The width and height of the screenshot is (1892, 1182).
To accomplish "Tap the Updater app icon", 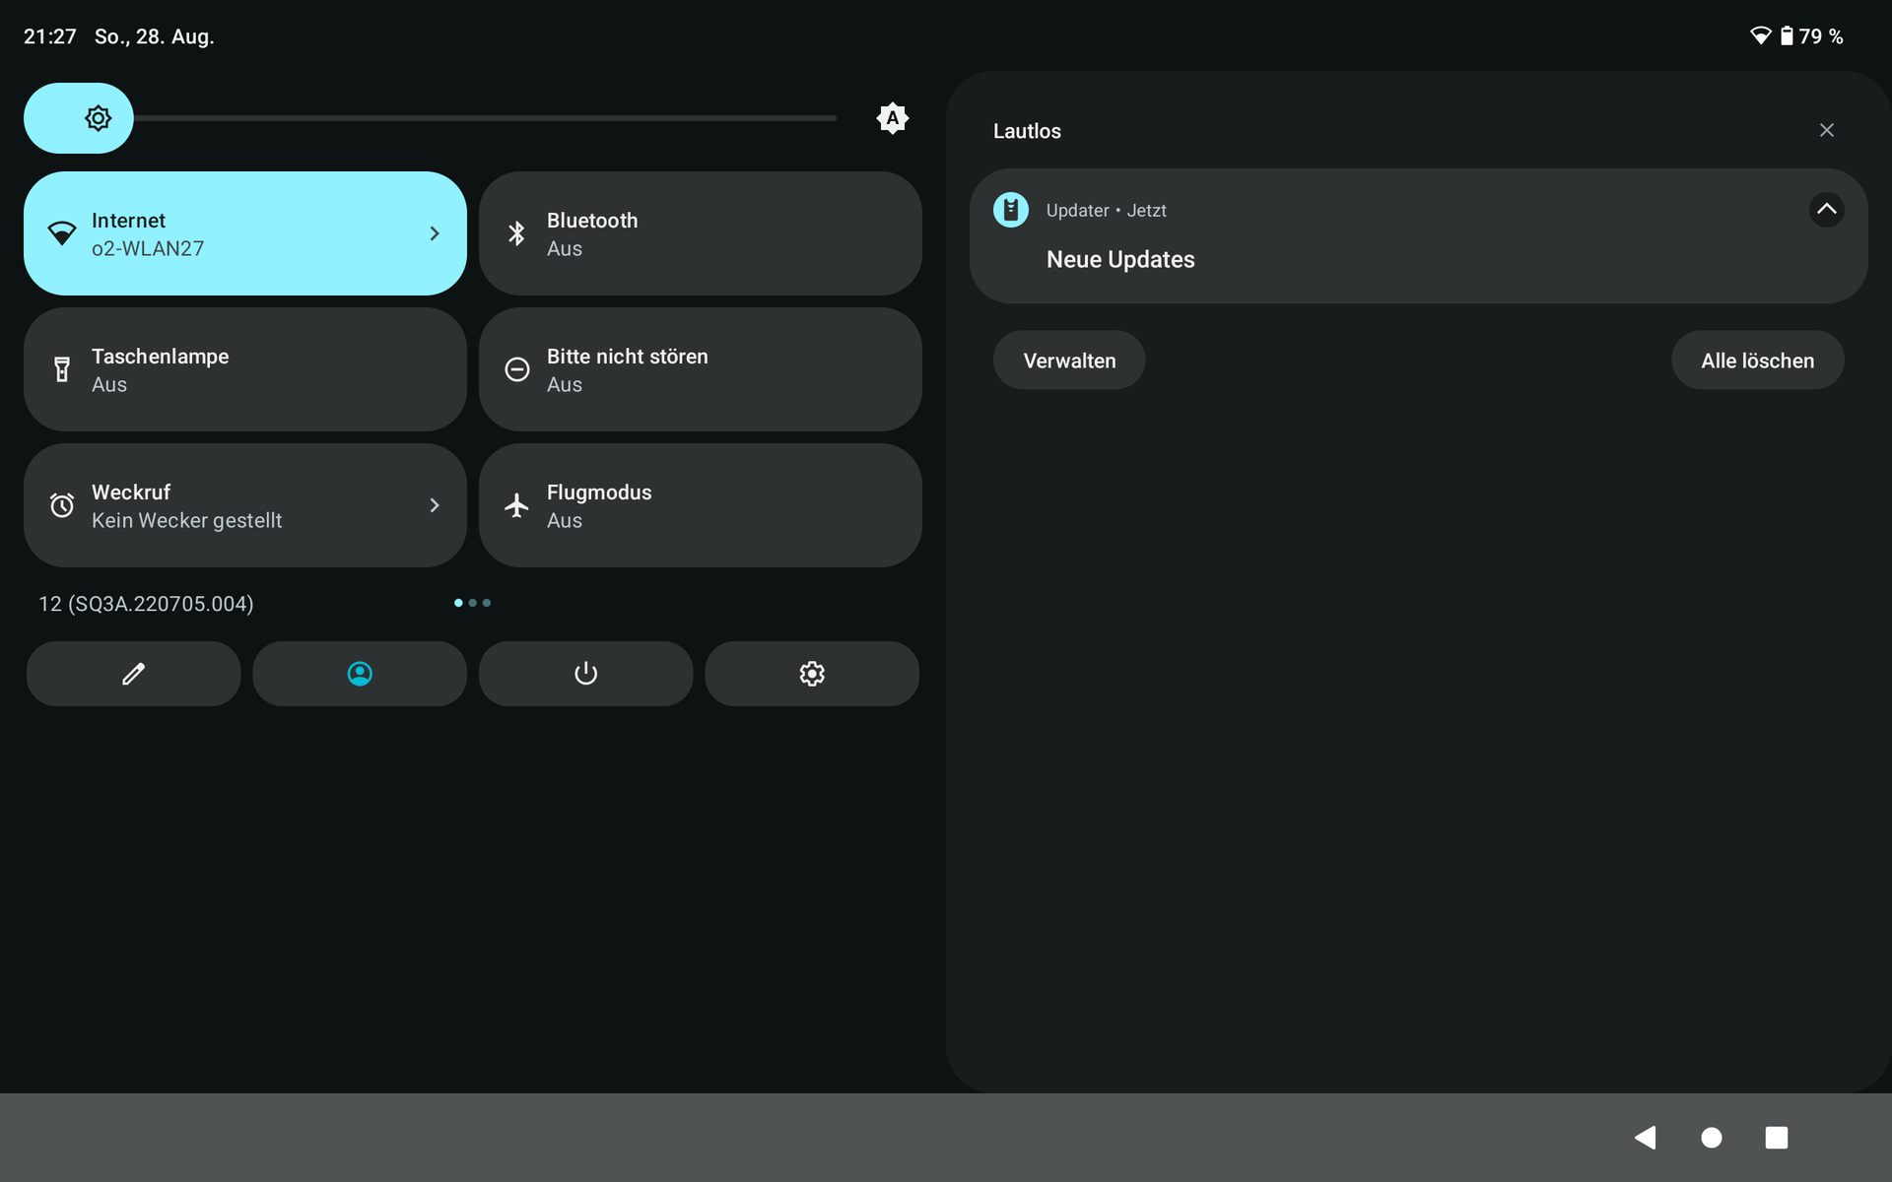I will click(1011, 210).
